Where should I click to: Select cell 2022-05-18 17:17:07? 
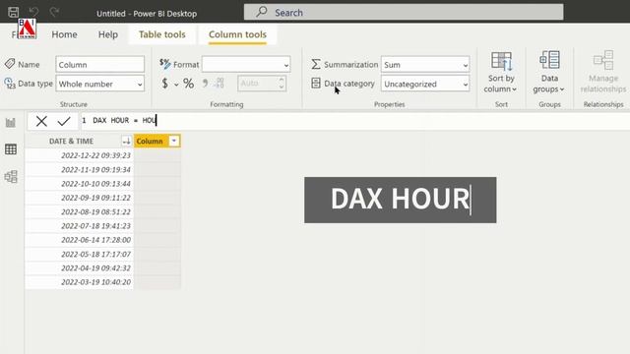pos(79,254)
